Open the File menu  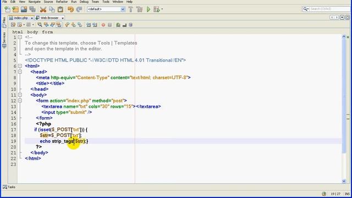point(4,2)
